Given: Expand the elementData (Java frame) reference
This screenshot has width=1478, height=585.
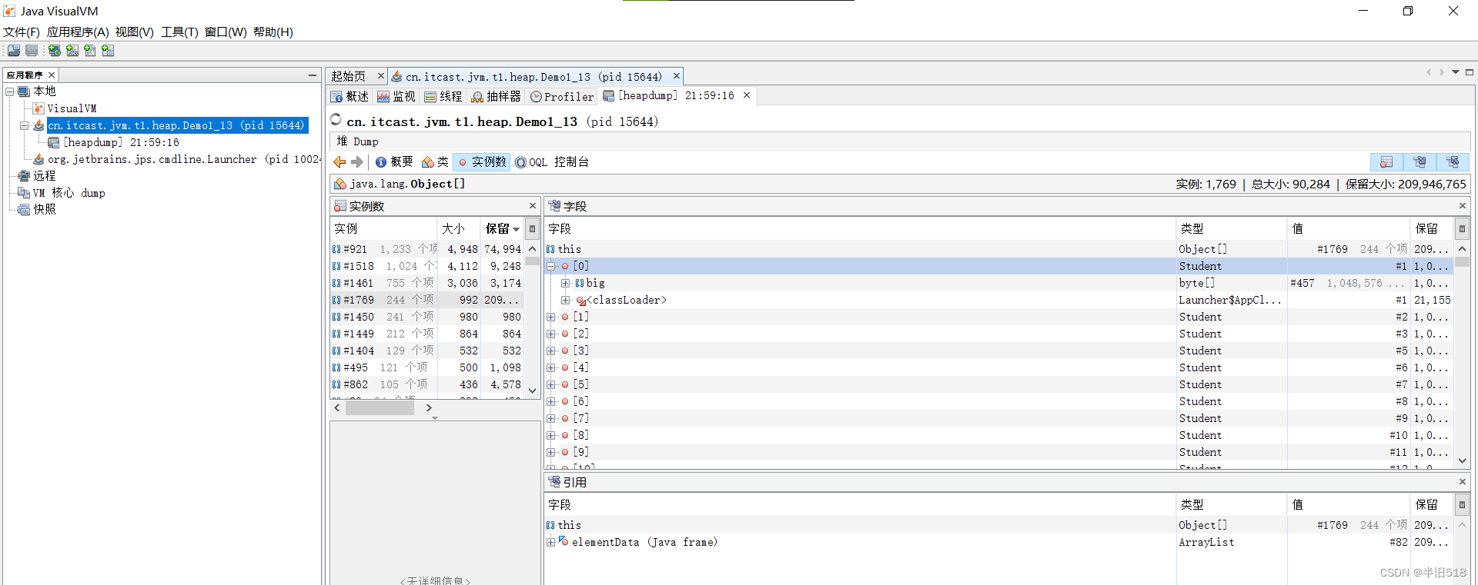Looking at the screenshot, I should [x=550, y=542].
